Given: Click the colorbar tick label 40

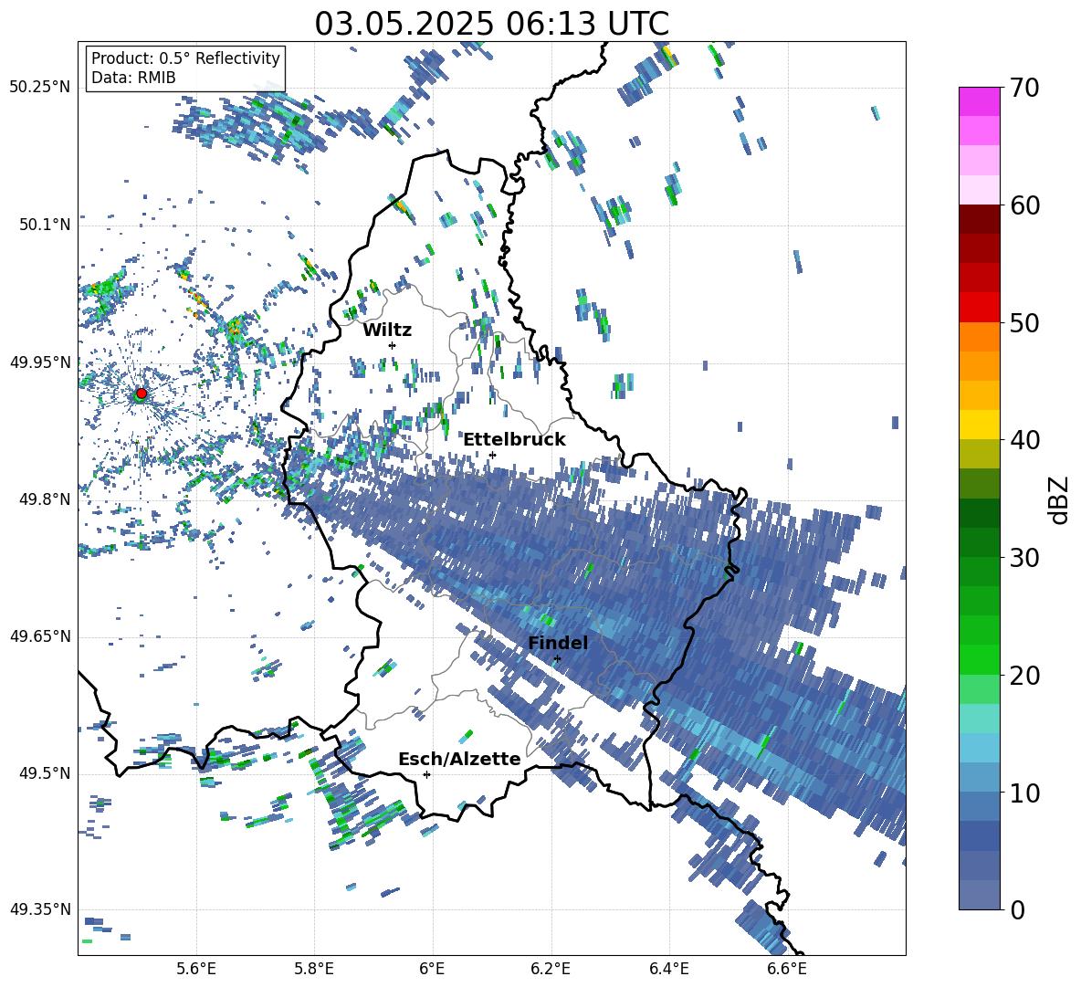Looking at the screenshot, I should pyautogui.click(x=1024, y=440).
